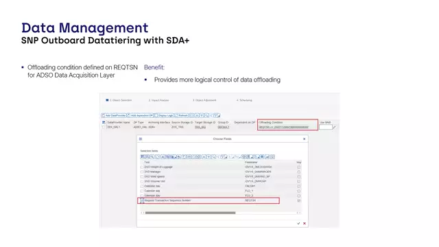Click the ZEN_DAL1 DataProvider name cell
Screen dimensions: 439x247
[114, 127]
